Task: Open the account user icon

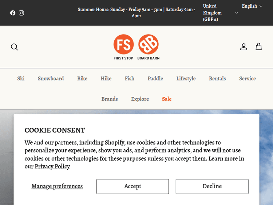Action: click(244, 47)
